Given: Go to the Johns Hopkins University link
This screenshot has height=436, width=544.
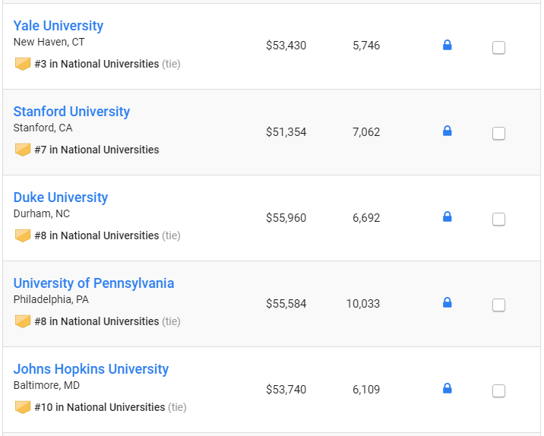Looking at the screenshot, I should click(91, 369).
